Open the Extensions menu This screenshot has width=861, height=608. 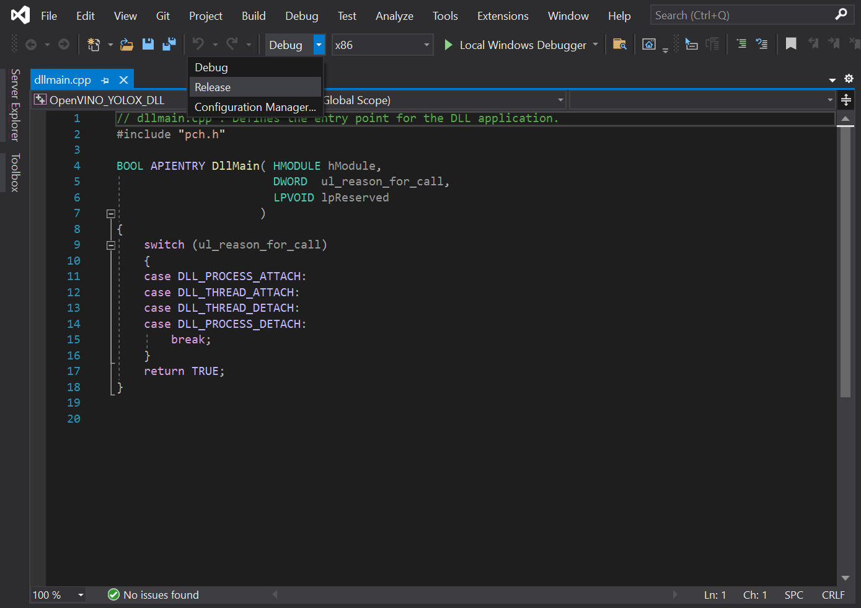pyautogui.click(x=502, y=16)
